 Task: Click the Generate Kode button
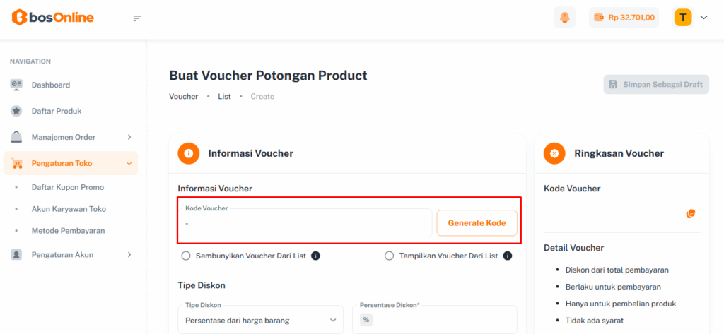pyautogui.click(x=477, y=223)
